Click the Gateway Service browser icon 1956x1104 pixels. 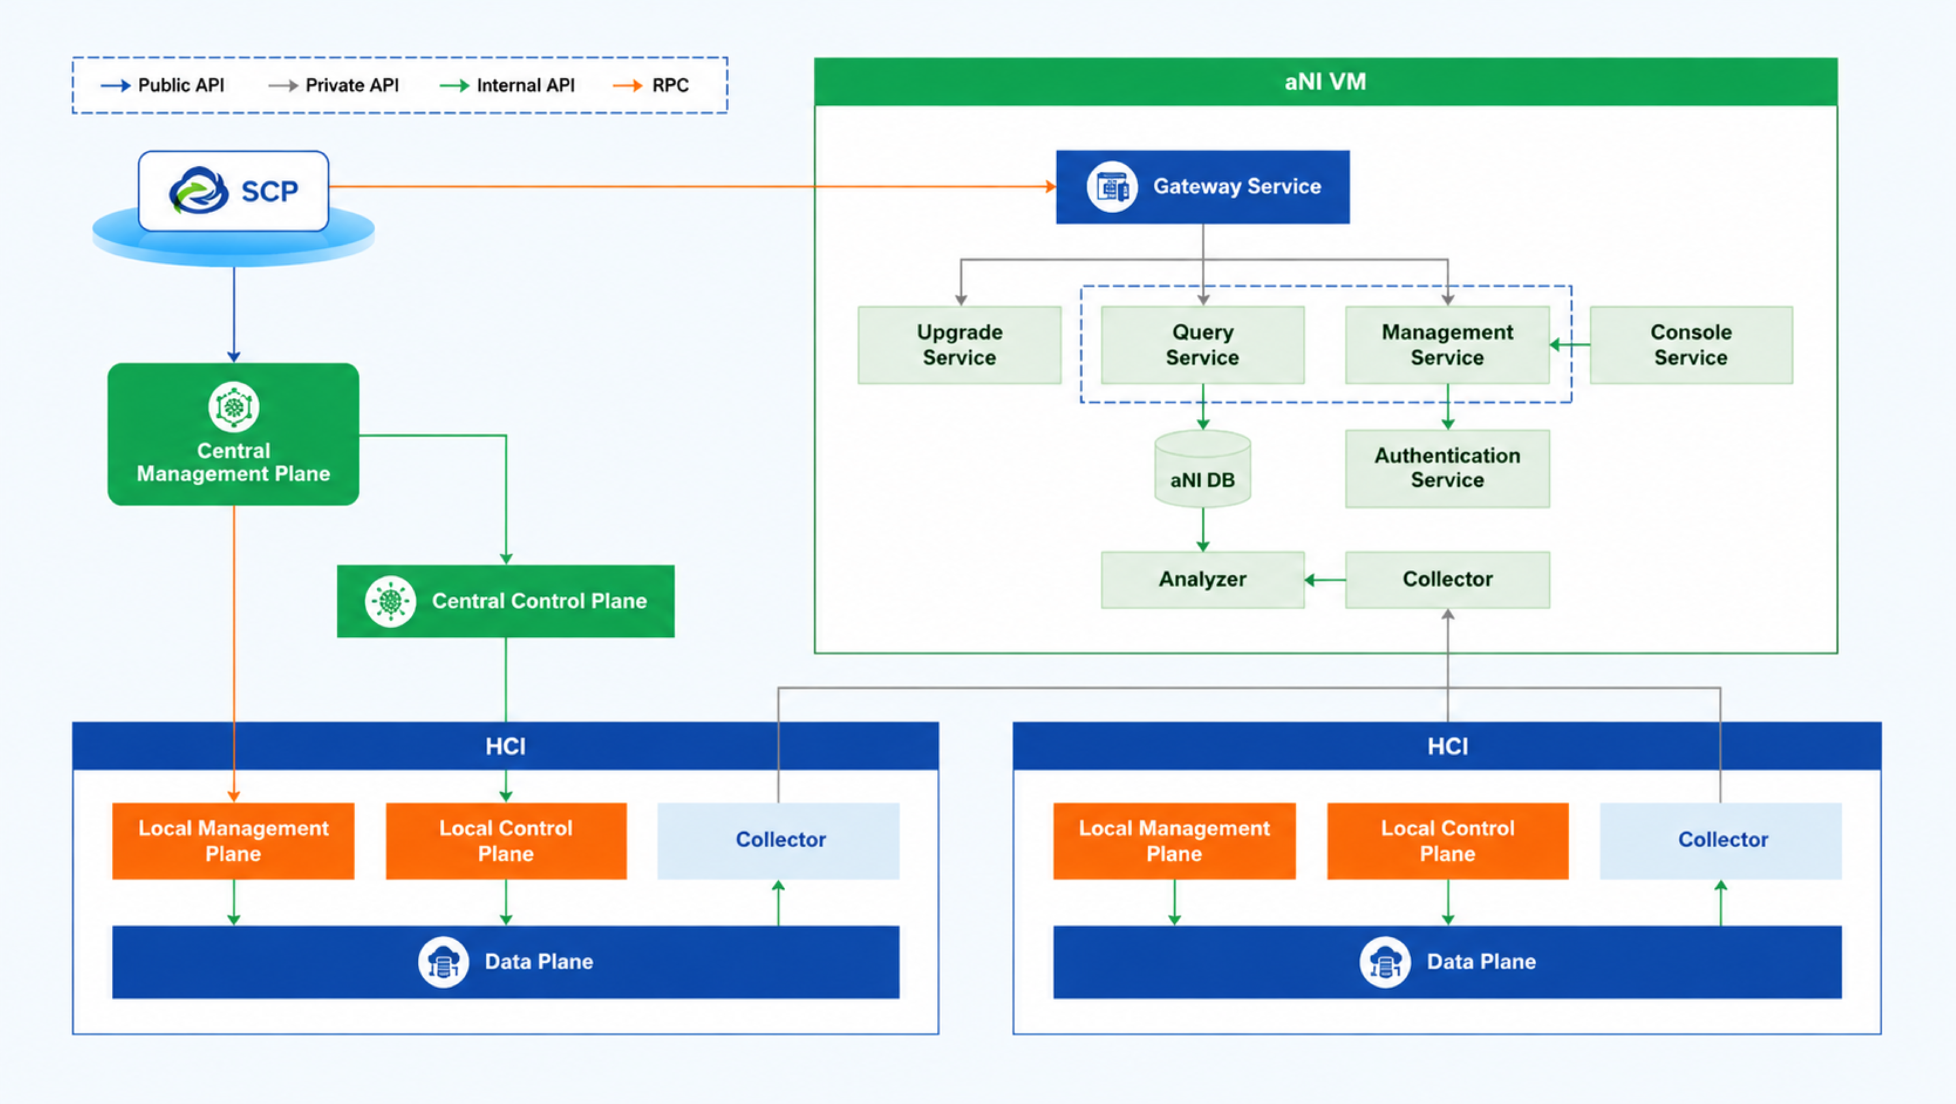point(1112,186)
